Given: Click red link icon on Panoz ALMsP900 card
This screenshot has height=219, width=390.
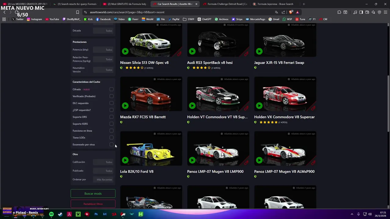Looking at the screenshot, I should [313, 163].
